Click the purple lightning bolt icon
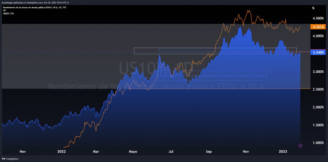Image resolution: width=328 pixels, height=162 pixels. point(300,146)
